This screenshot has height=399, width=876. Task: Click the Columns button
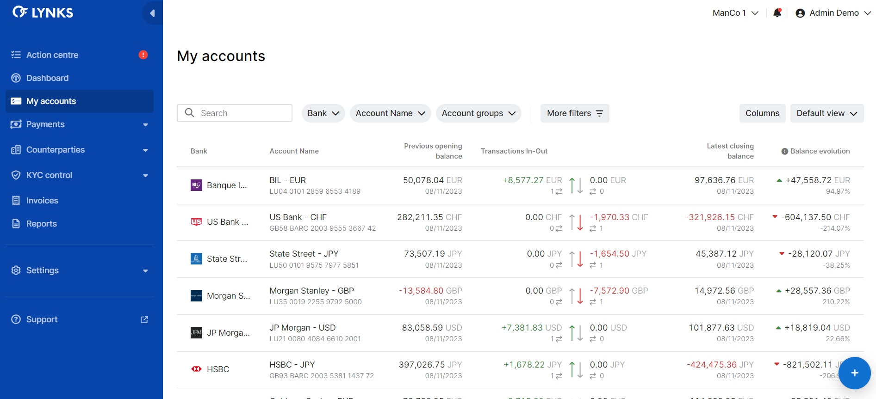(x=762, y=113)
